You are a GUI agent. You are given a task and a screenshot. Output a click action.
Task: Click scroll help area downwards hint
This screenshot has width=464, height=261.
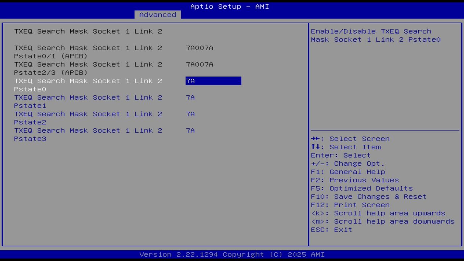click(x=382, y=221)
